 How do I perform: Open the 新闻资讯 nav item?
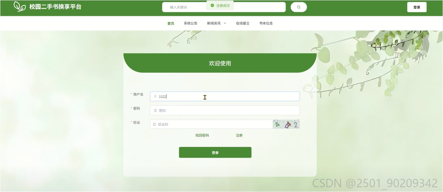214,23
